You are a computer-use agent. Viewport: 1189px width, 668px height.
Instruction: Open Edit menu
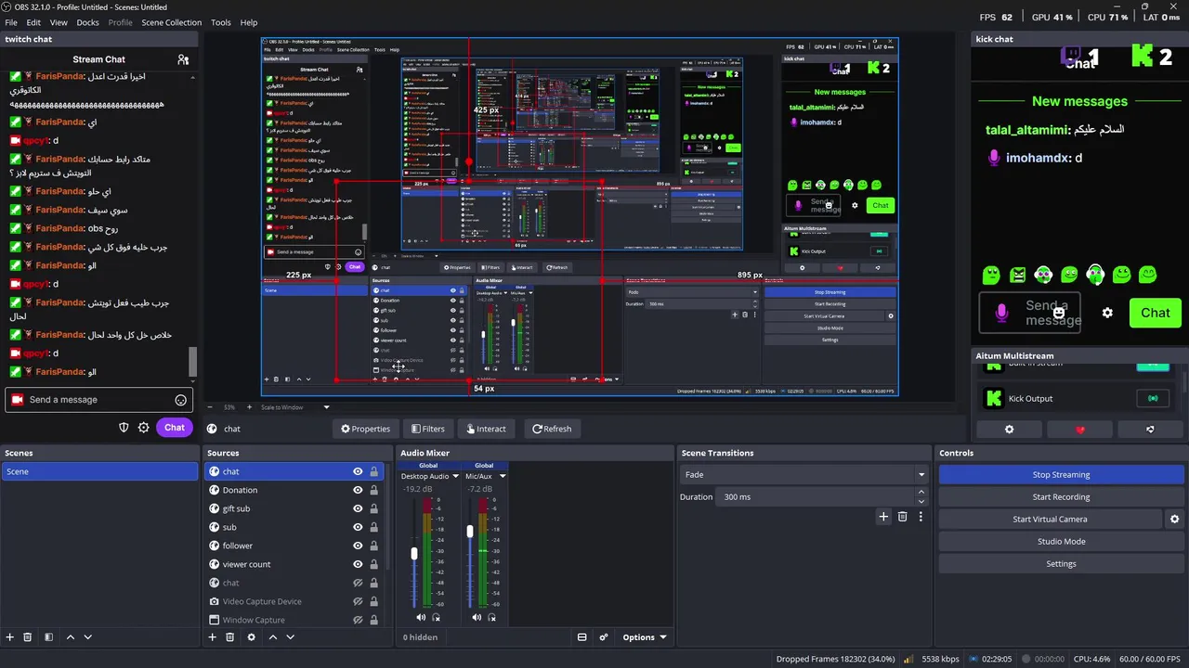33,22
